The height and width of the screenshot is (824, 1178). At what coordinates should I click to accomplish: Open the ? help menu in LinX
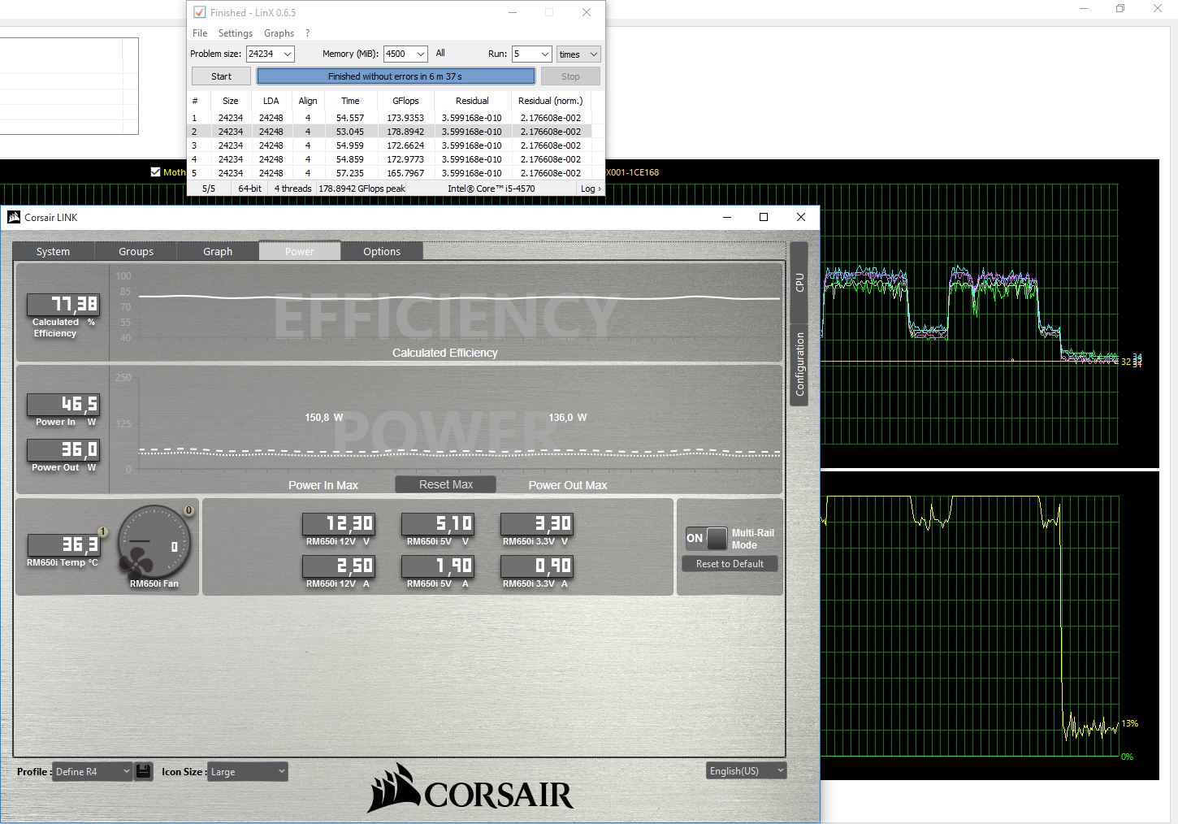coord(307,33)
